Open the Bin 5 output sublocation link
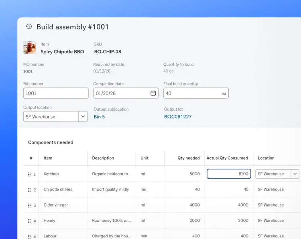 (x=99, y=117)
